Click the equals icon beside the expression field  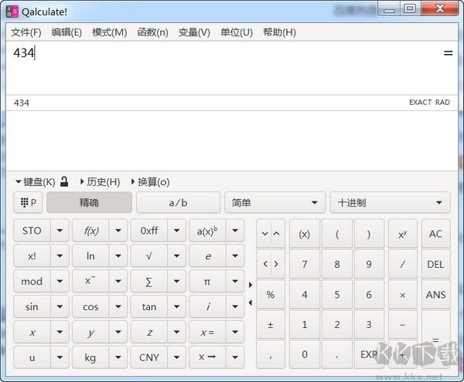coord(448,53)
